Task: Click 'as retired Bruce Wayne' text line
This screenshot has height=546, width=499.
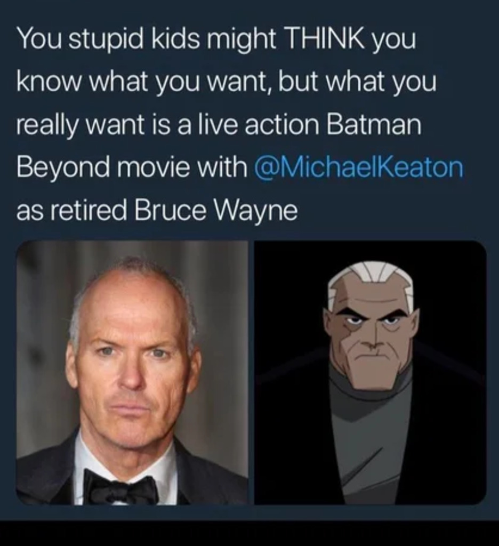Action: tap(157, 210)
